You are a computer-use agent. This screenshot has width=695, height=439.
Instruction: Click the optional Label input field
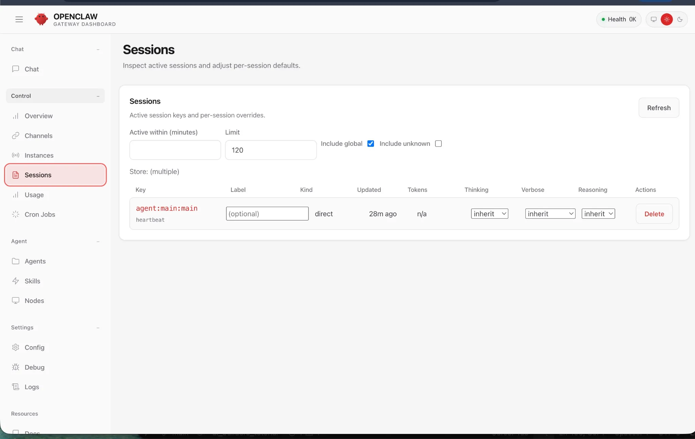tap(267, 214)
